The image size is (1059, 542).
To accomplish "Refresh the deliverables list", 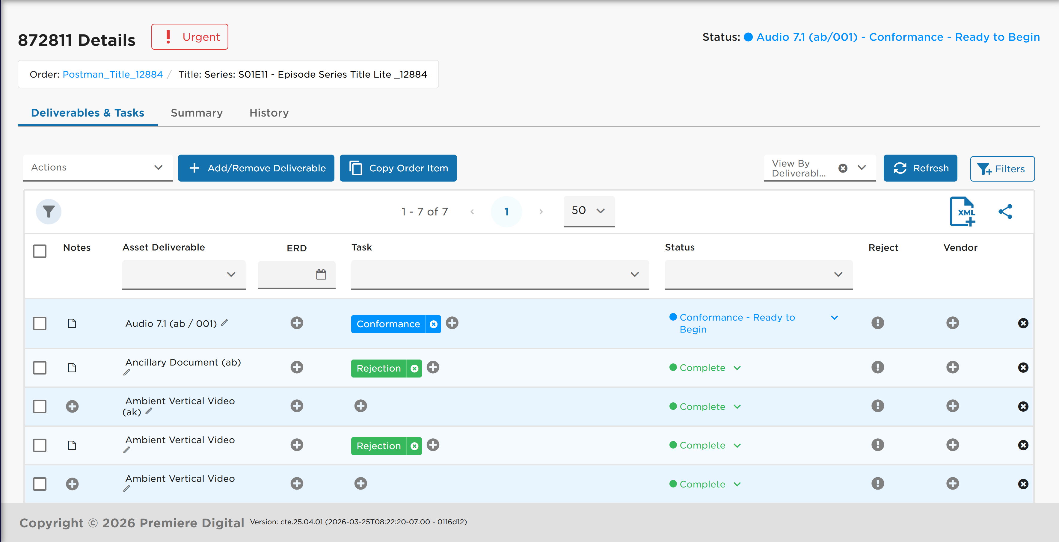I will coord(920,168).
